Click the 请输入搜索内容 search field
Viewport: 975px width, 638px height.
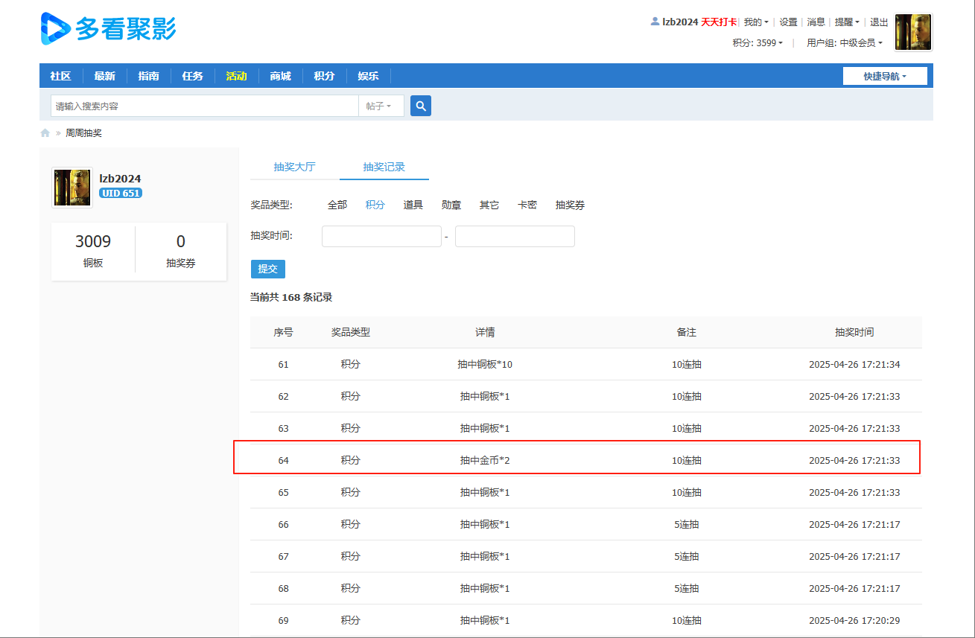[x=204, y=106]
